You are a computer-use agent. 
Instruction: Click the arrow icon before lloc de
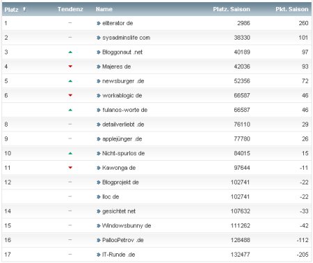coord(99,197)
